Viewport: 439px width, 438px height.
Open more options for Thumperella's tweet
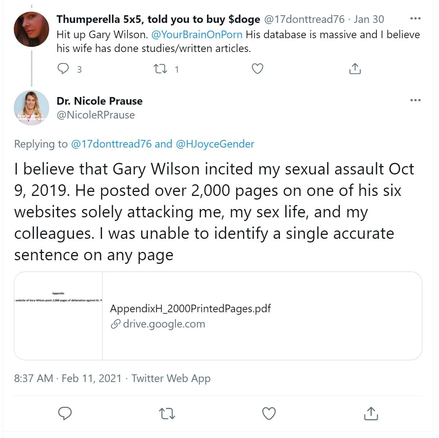415,19
